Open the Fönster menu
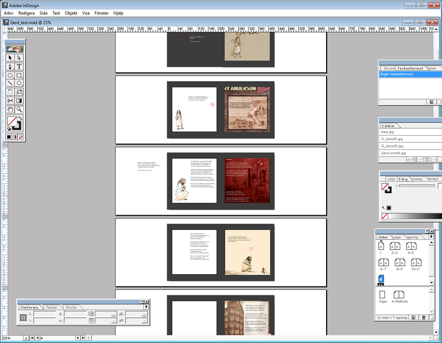 tap(102, 13)
